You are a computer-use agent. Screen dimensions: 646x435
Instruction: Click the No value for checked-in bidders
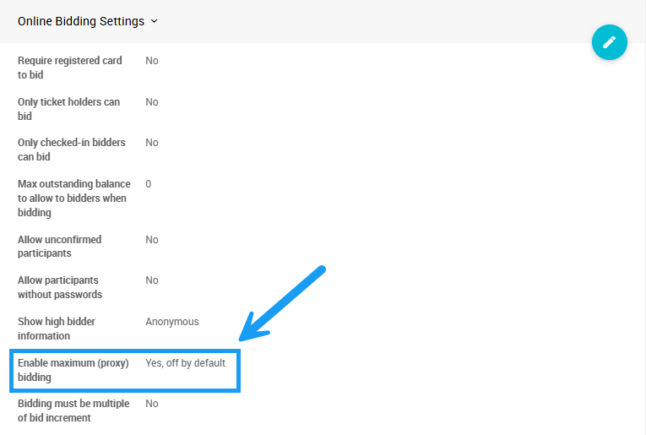coord(152,143)
